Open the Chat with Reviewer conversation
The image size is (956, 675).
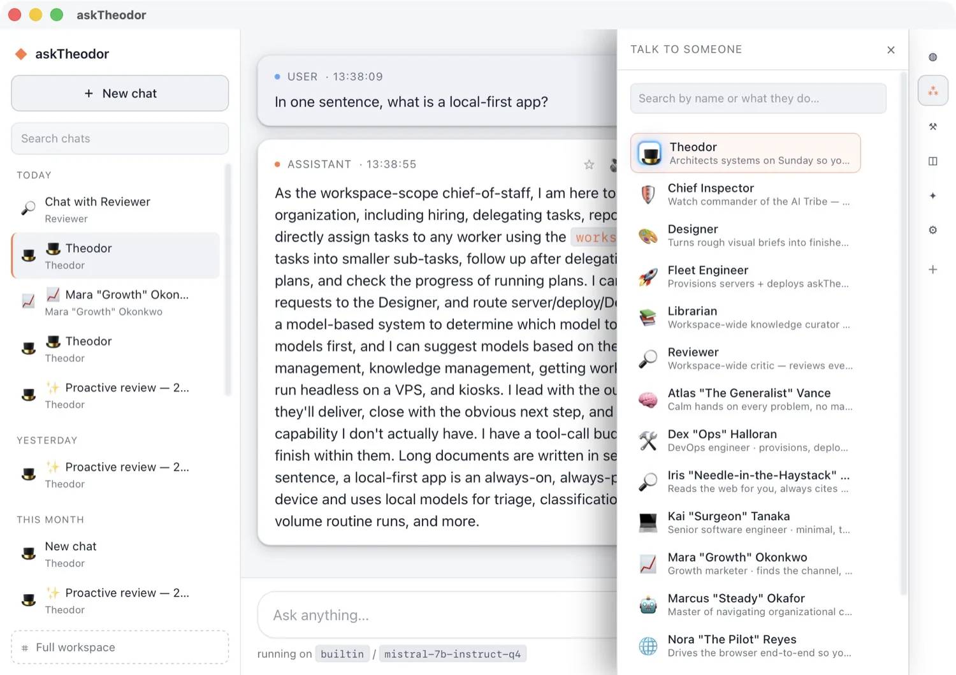pos(115,209)
